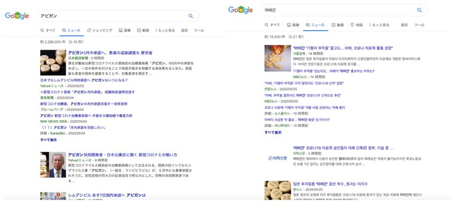Click the Google logo on the 아비간 search page
The image size is (451, 207).
coord(241,10)
